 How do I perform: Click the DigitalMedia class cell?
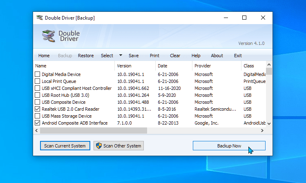click(255, 74)
